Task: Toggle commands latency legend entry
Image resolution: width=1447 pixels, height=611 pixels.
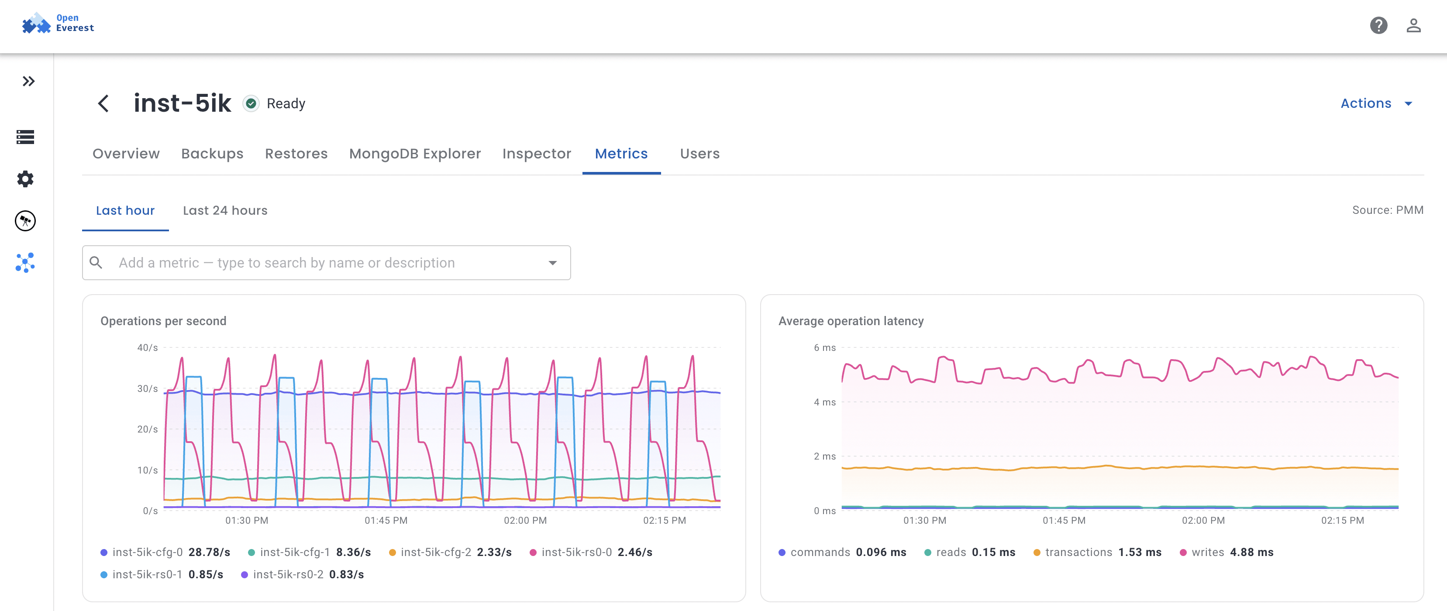Action: pos(843,552)
